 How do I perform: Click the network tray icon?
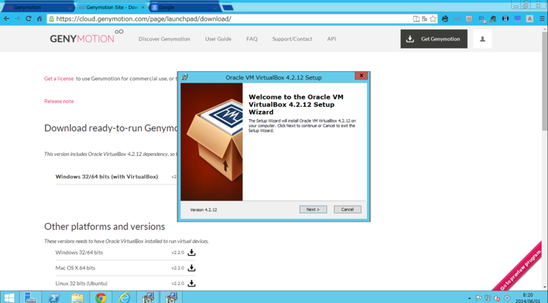pyautogui.click(x=488, y=298)
